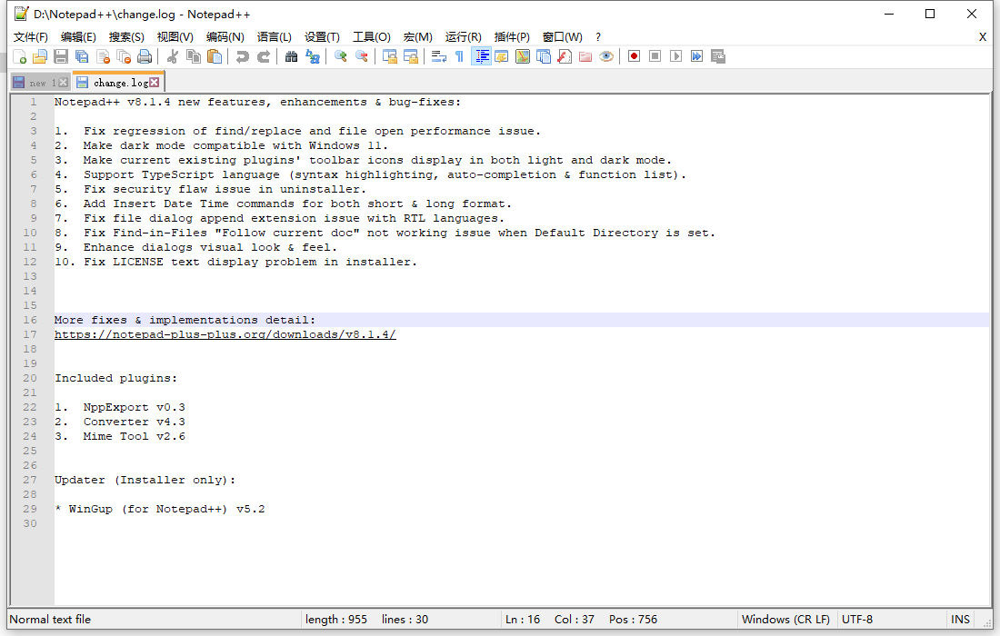
Task: Open the 工具(O) menu
Action: pos(372,37)
